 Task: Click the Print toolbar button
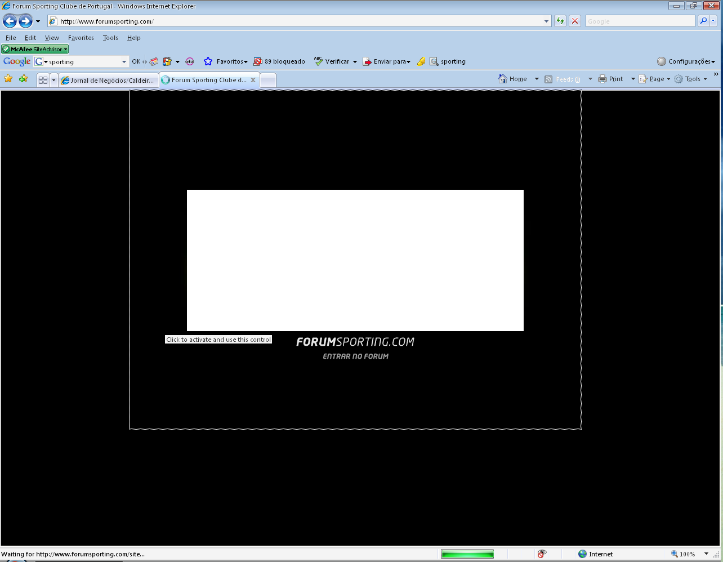(x=610, y=79)
